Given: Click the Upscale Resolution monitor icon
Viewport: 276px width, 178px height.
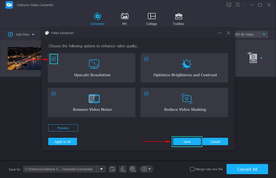Looking at the screenshot, I should [x=94, y=64].
